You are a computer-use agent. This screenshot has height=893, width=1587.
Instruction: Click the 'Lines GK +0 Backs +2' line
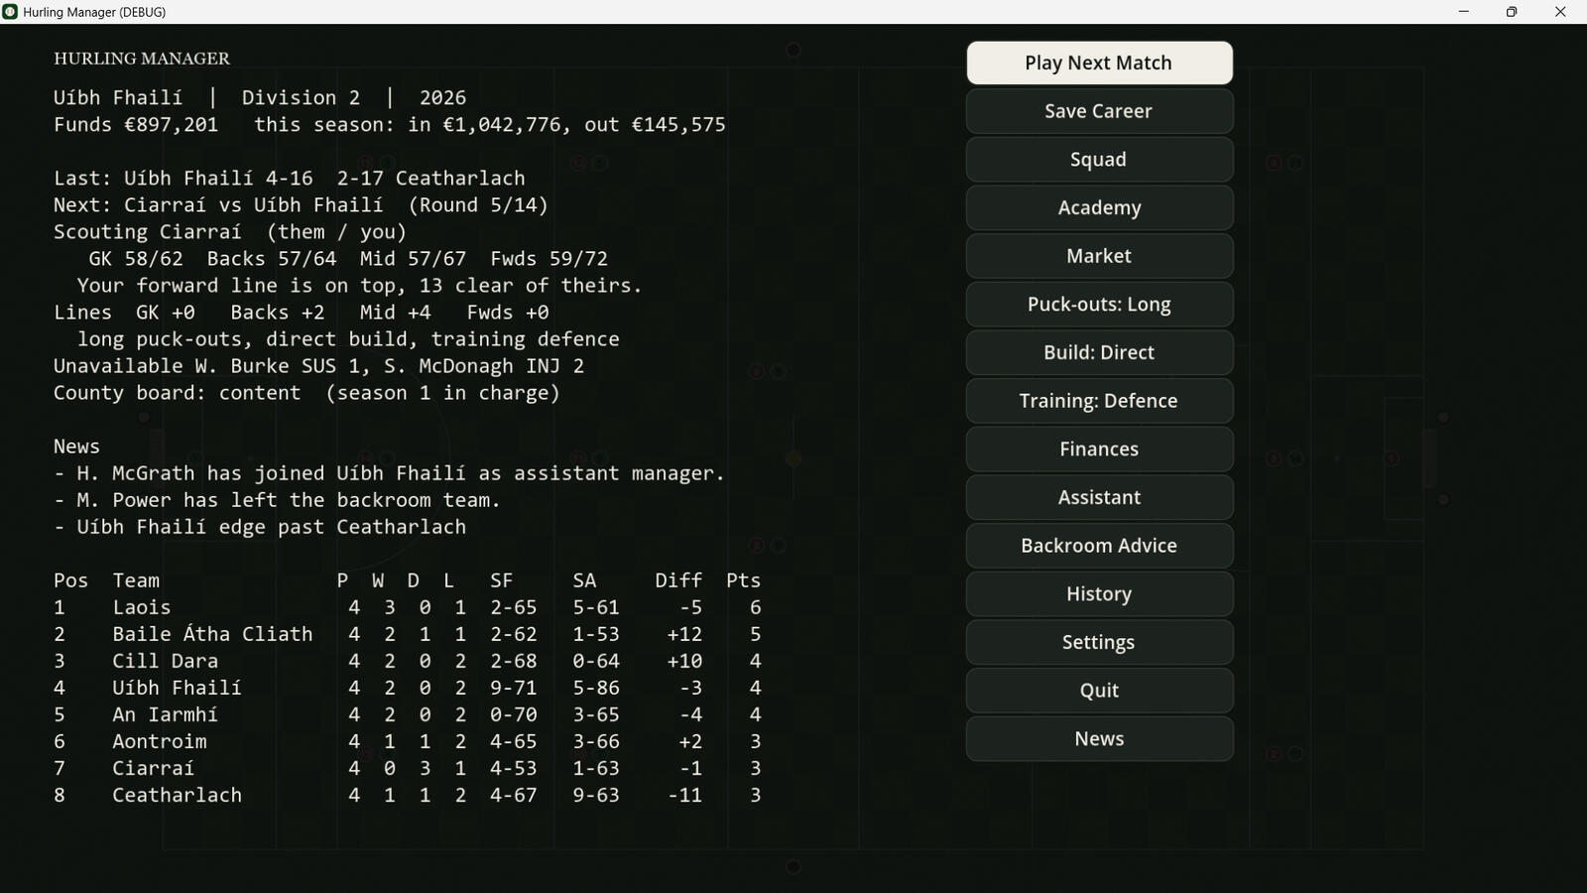(x=302, y=313)
